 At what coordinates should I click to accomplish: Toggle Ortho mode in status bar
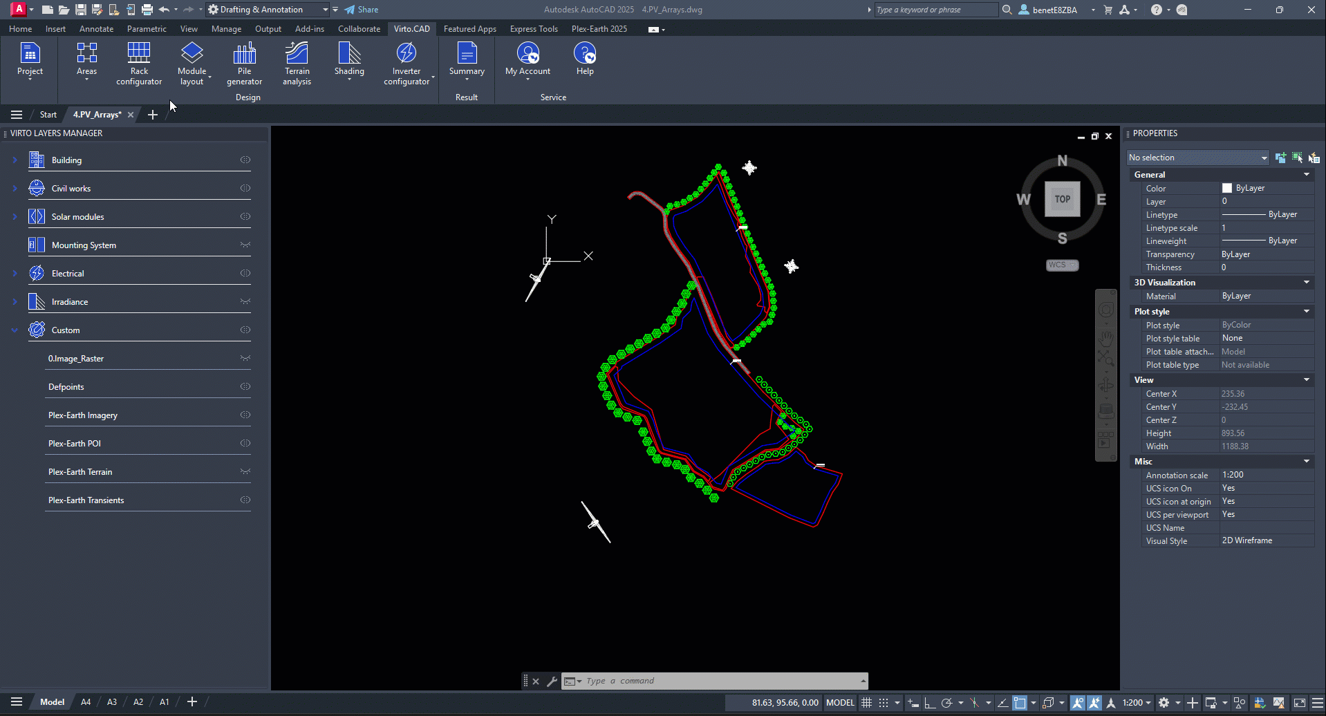930,703
